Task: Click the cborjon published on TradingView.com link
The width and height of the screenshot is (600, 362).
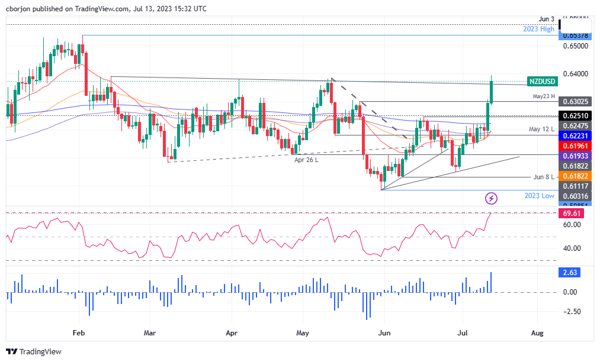Action: pos(105,8)
